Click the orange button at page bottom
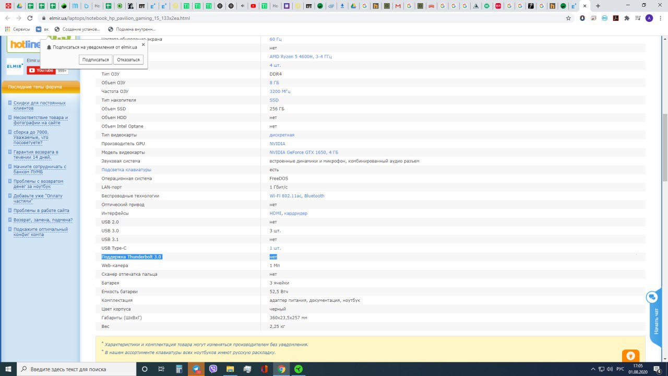Viewport: 668px width, 376px height. 630,356
